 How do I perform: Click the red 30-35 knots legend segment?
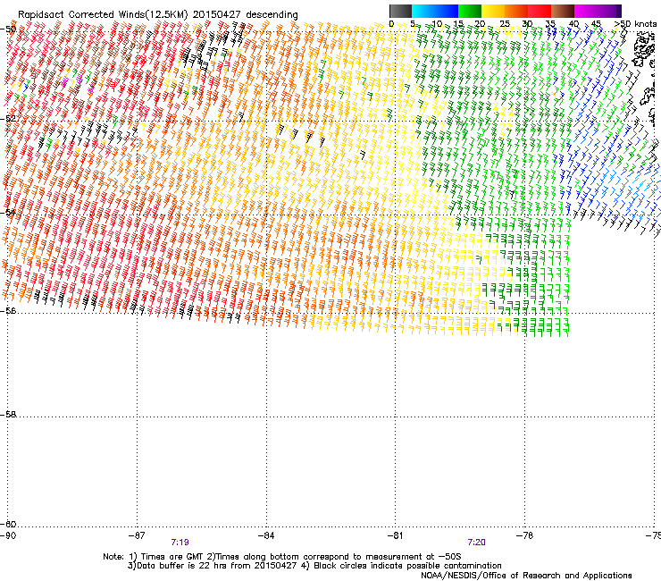(x=540, y=11)
